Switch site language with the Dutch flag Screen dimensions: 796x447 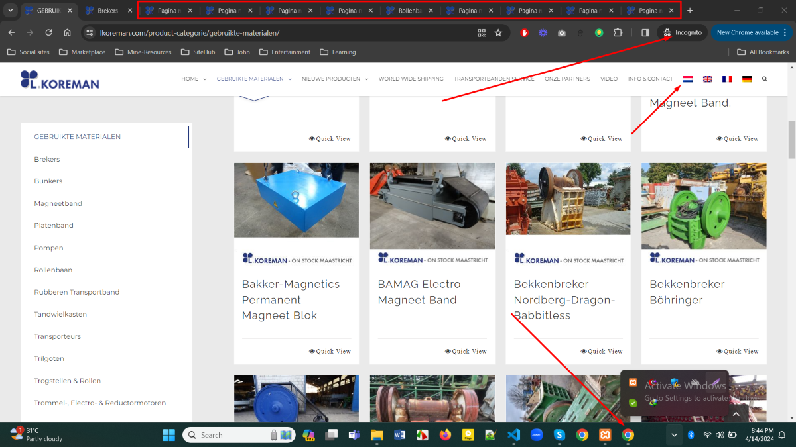tap(688, 79)
